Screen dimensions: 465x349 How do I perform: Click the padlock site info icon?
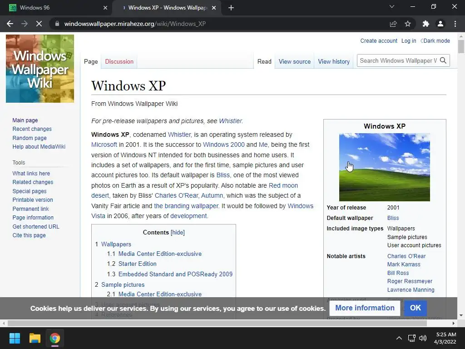coord(57,24)
